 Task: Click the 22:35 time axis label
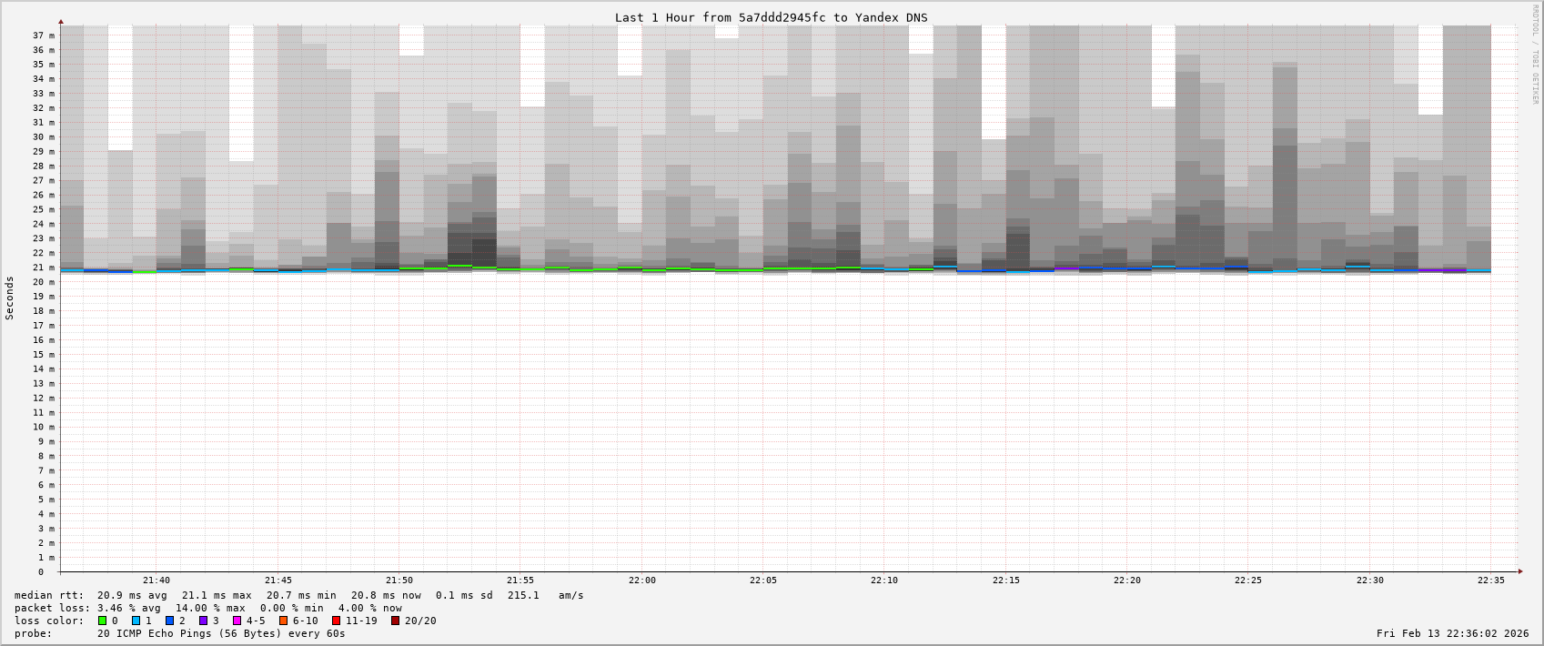(x=1490, y=580)
